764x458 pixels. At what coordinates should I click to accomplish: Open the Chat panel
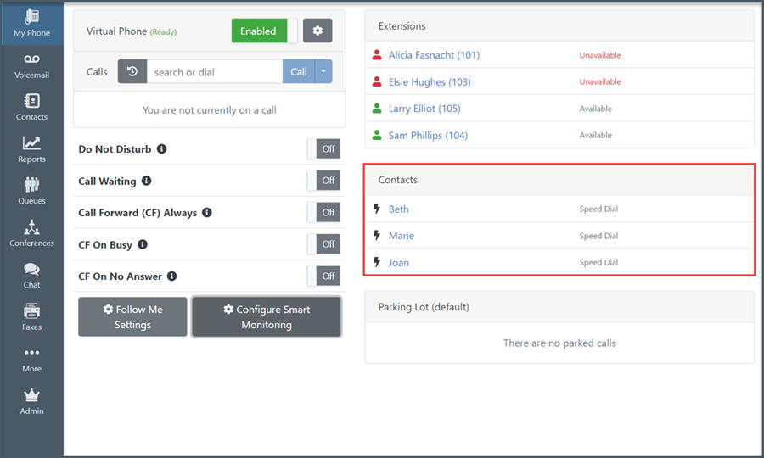pos(31,275)
